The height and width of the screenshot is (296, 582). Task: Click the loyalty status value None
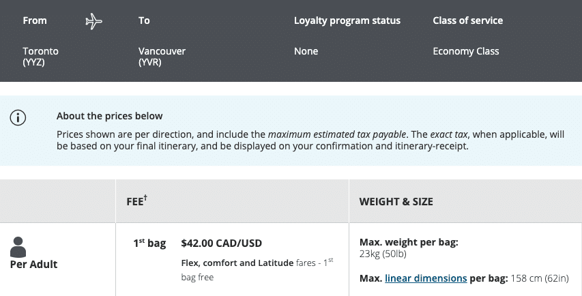point(306,51)
